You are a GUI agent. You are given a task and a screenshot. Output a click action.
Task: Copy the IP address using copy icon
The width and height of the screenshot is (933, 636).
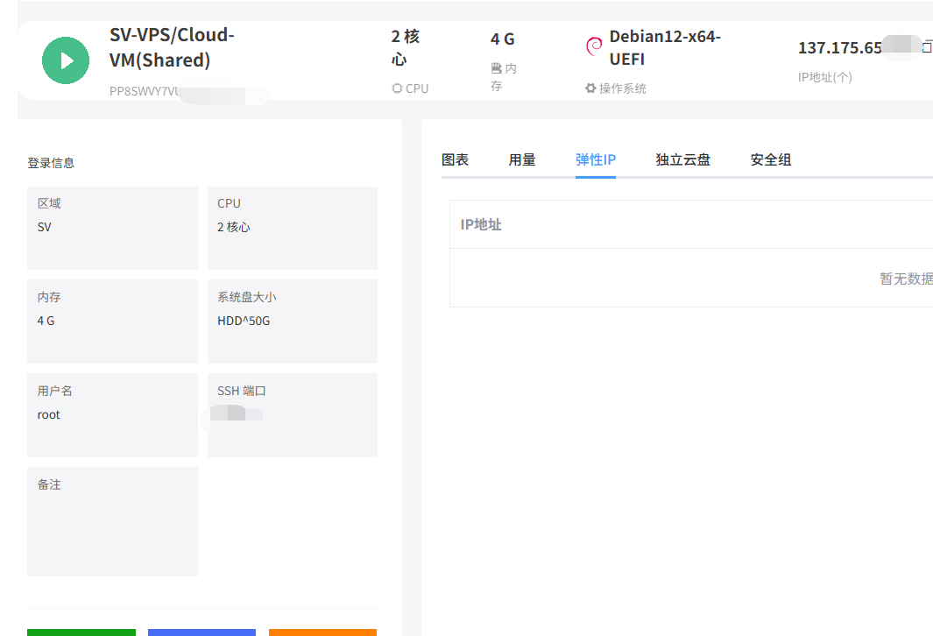point(927,47)
